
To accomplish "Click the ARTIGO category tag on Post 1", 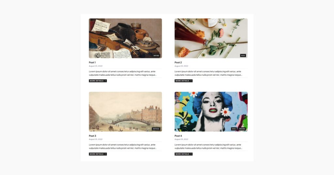I will click(156, 56).
